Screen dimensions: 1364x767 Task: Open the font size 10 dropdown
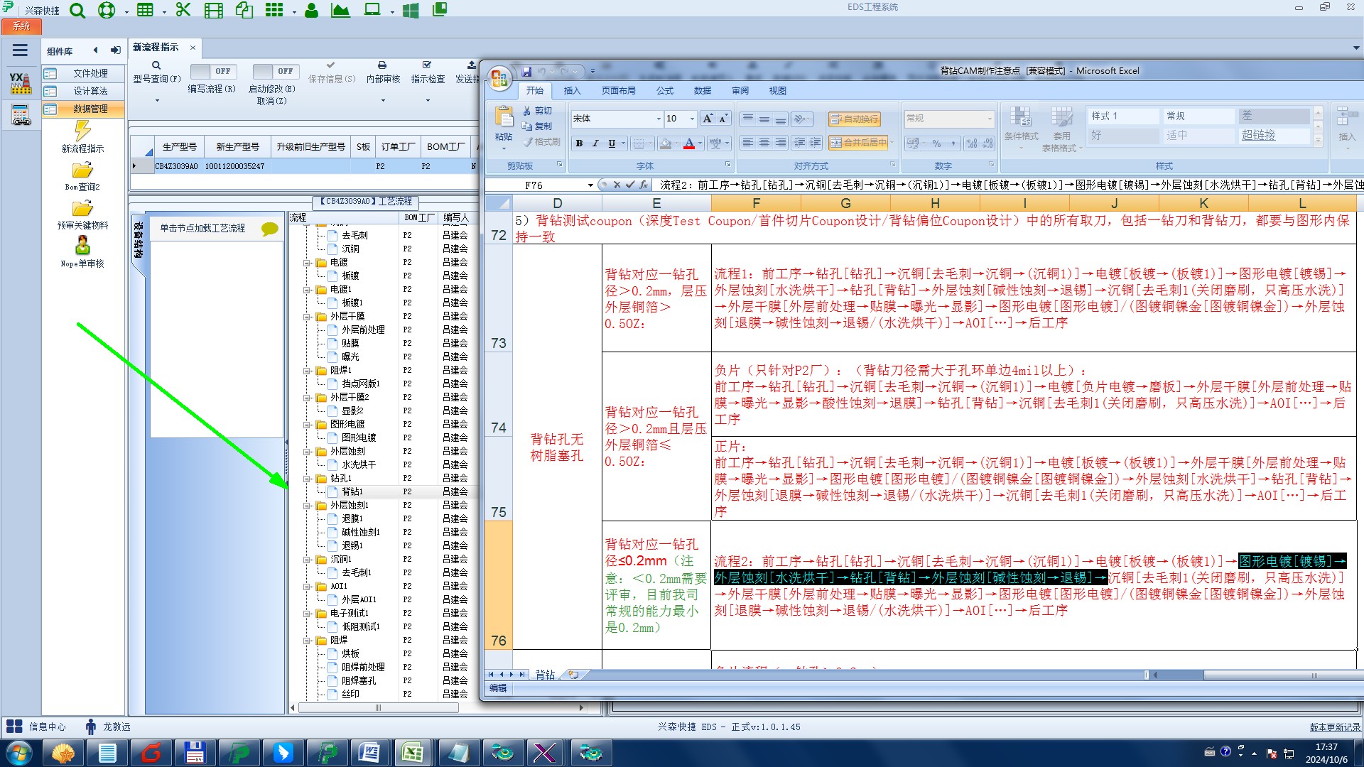point(692,119)
